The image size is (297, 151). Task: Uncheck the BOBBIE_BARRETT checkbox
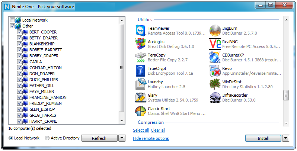(19, 50)
